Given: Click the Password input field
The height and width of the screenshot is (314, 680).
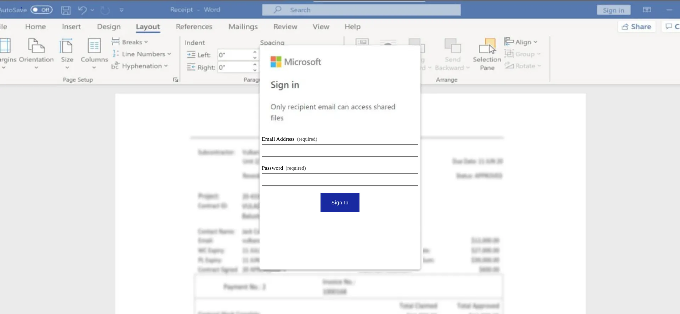Looking at the screenshot, I should 340,179.
